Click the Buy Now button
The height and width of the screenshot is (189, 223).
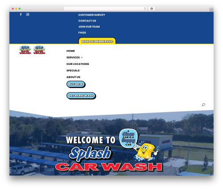click(76, 84)
